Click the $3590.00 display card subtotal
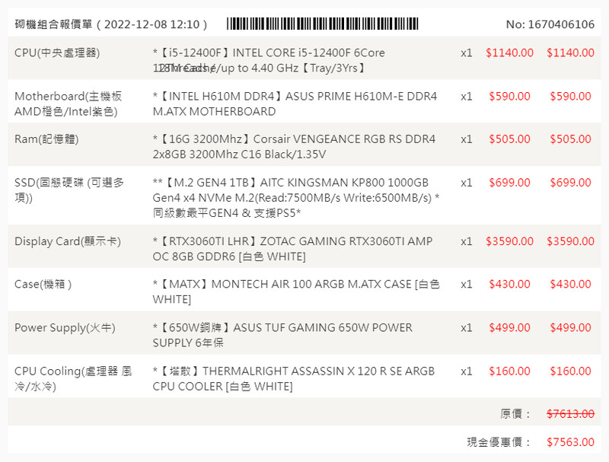The width and height of the screenshot is (609, 462). click(570, 241)
